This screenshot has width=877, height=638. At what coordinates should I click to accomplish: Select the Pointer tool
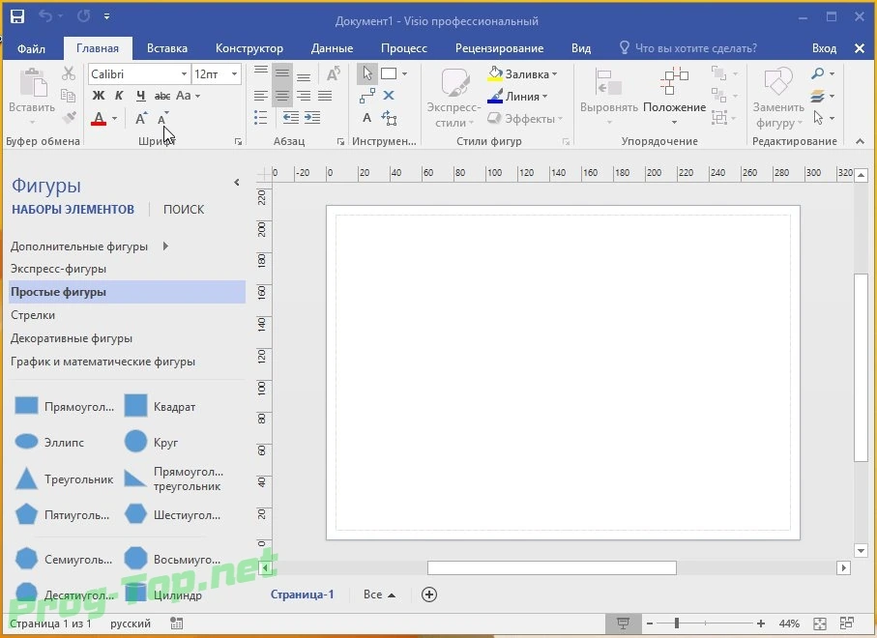point(366,73)
